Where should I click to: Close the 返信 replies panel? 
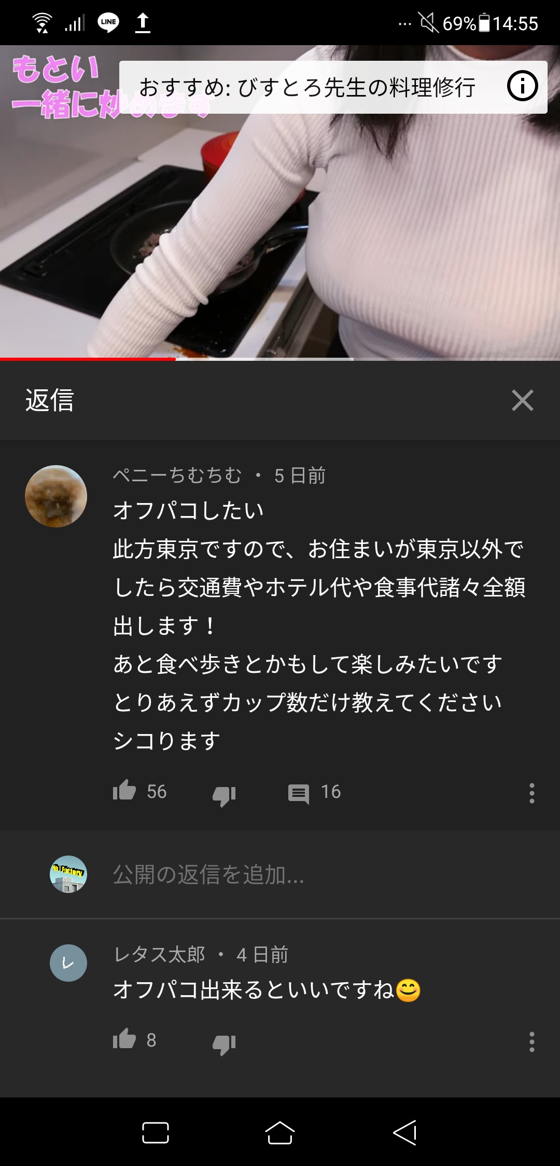522,400
